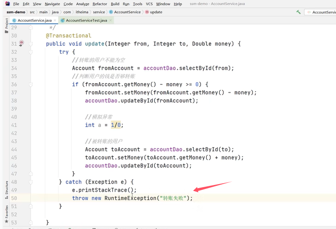336x229 pixels.
Task: Close the AccountService.java tab
Action: pos(55,20)
